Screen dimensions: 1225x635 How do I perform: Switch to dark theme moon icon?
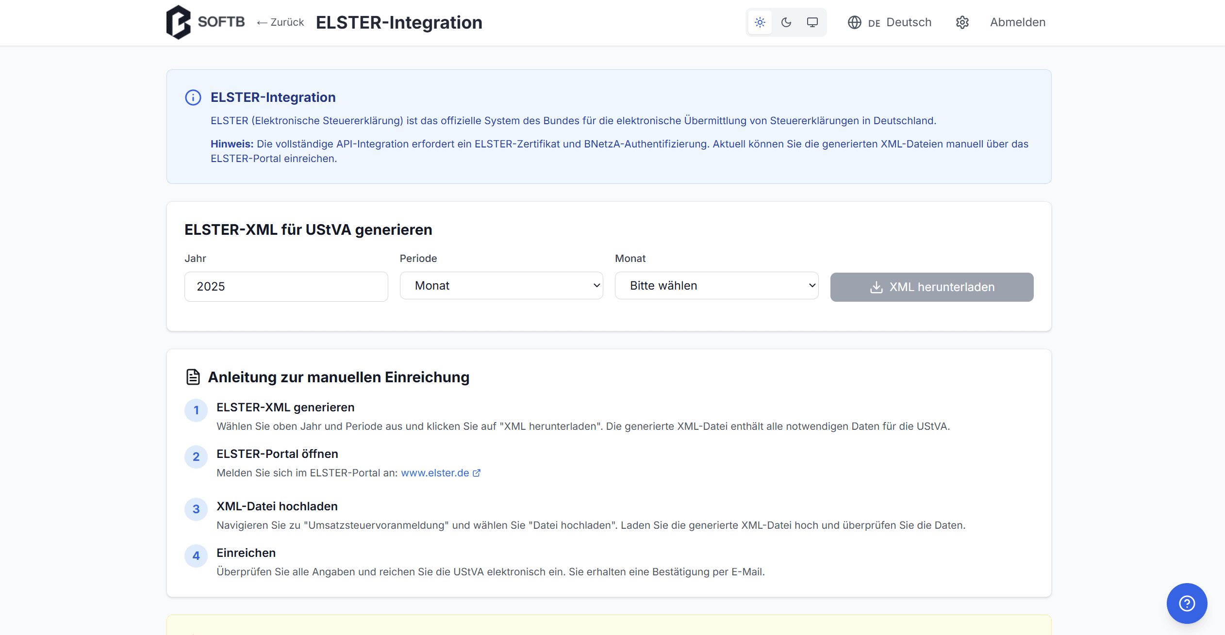pyautogui.click(x=786, y=22)
